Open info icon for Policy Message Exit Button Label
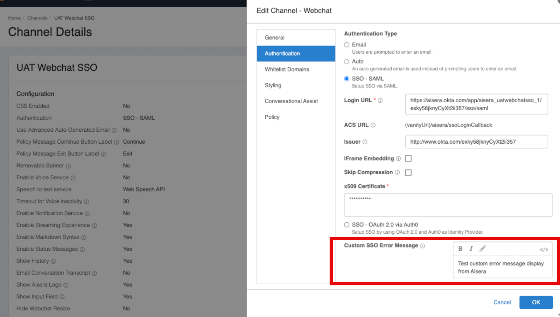Screen dimensions: 560x317 (103, 154)
